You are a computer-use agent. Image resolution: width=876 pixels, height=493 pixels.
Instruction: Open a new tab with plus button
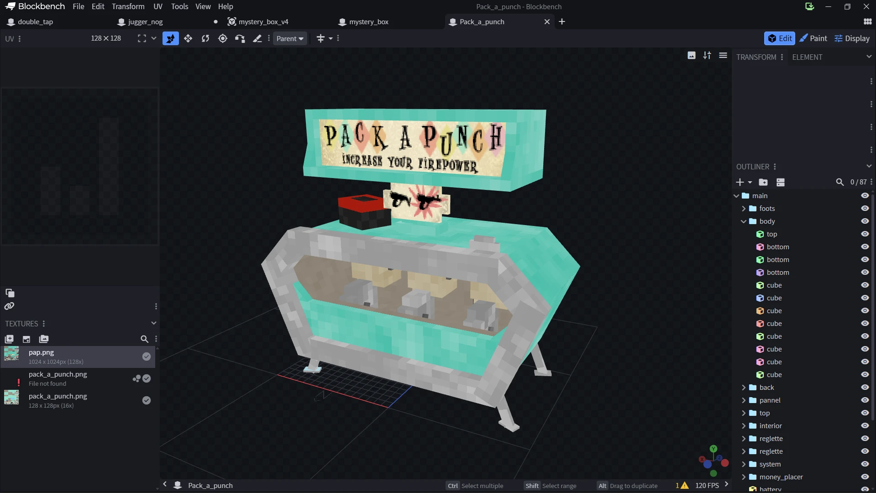562,21
